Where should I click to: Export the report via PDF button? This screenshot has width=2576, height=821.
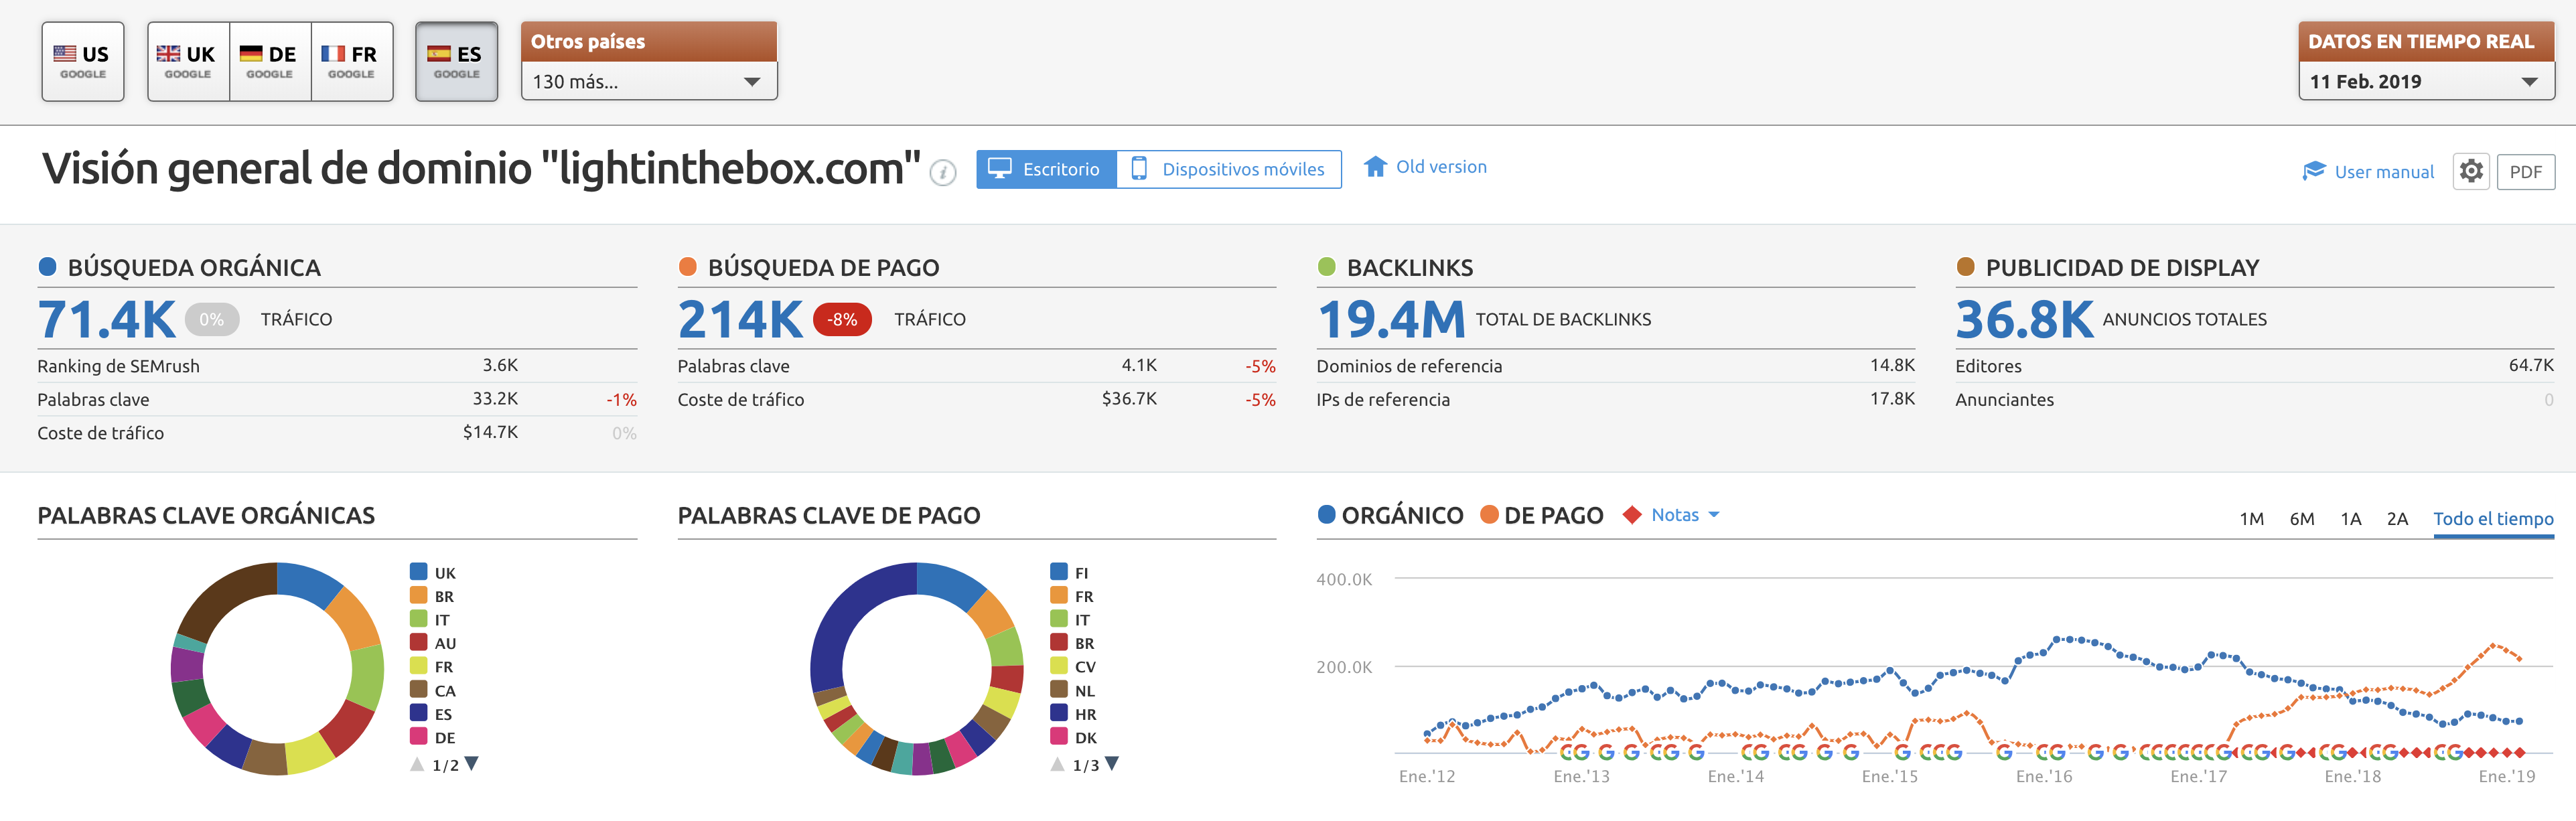(2525, 171)
